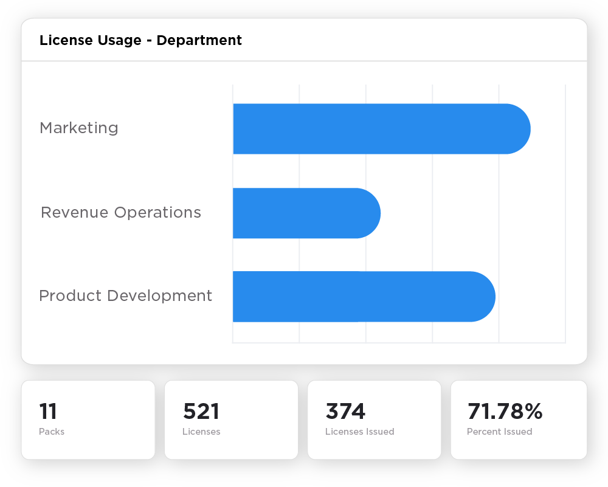608x487 pixels.
Task: Select the 374 Licenses Issued number
Action: [x=344, y=412]
